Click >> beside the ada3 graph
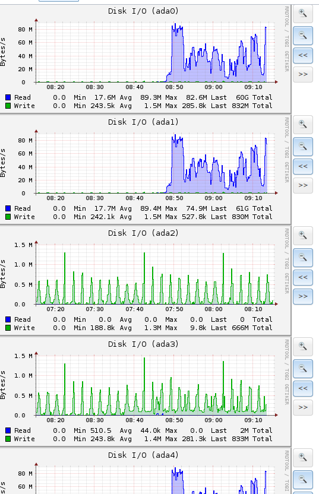Image resolution: width=319 pixels, height=494 pixels. (303, 407)
